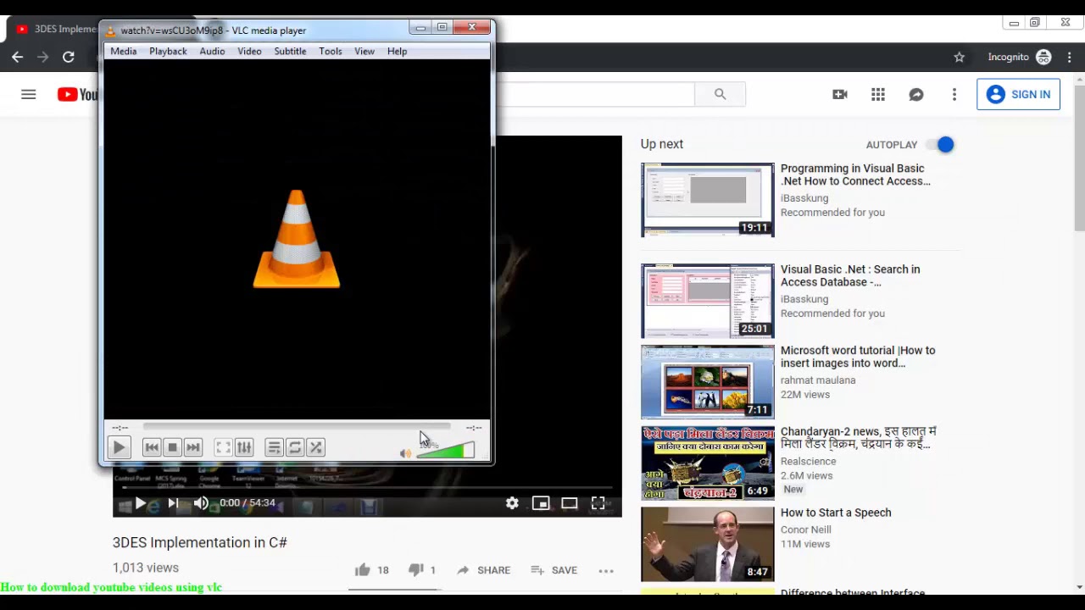1085x610 pixels.
Task: Open VLC Tools menu
Action: 331,51
